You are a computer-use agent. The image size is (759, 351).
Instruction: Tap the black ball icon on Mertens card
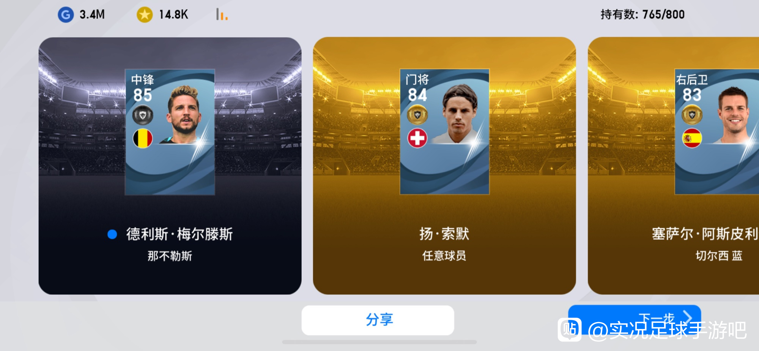pos(143,115)
